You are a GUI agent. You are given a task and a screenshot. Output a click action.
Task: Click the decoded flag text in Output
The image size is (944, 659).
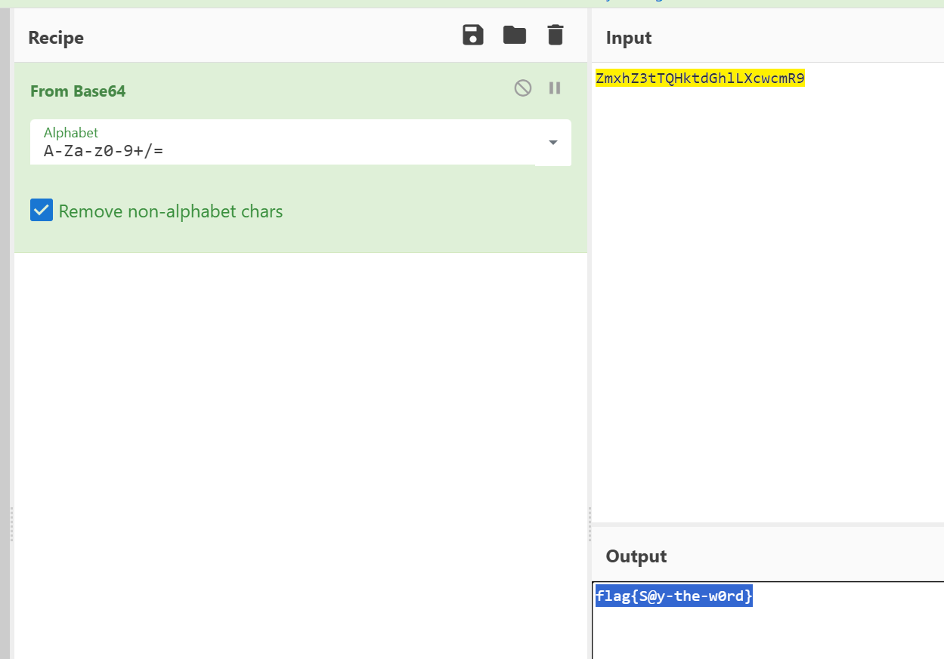pyautogui.click(x=673, y=596)
